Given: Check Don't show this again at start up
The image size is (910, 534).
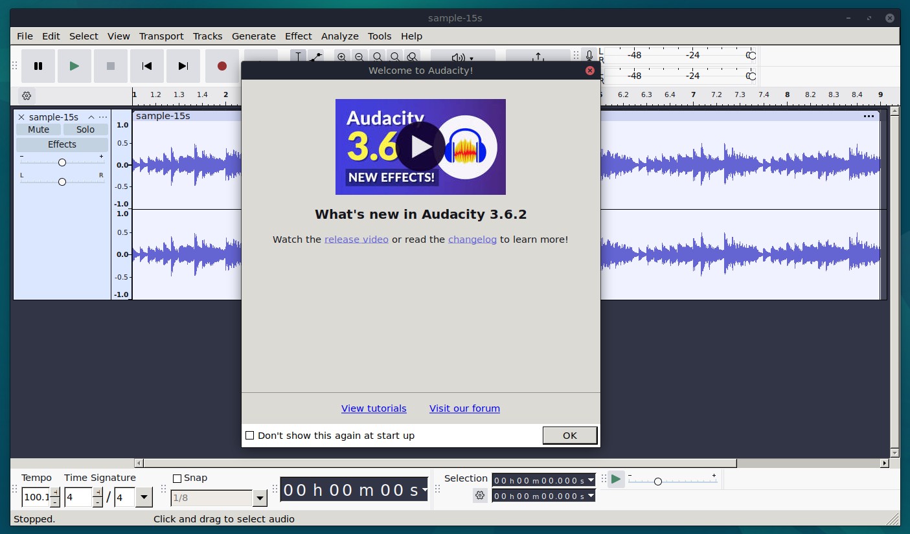Looking at the screenshot, I should coord(249,436).
